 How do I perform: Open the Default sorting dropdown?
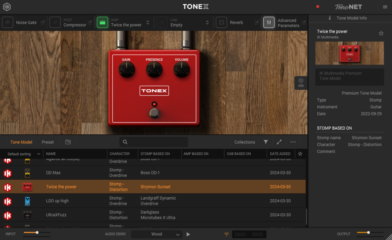pos(24,154)
